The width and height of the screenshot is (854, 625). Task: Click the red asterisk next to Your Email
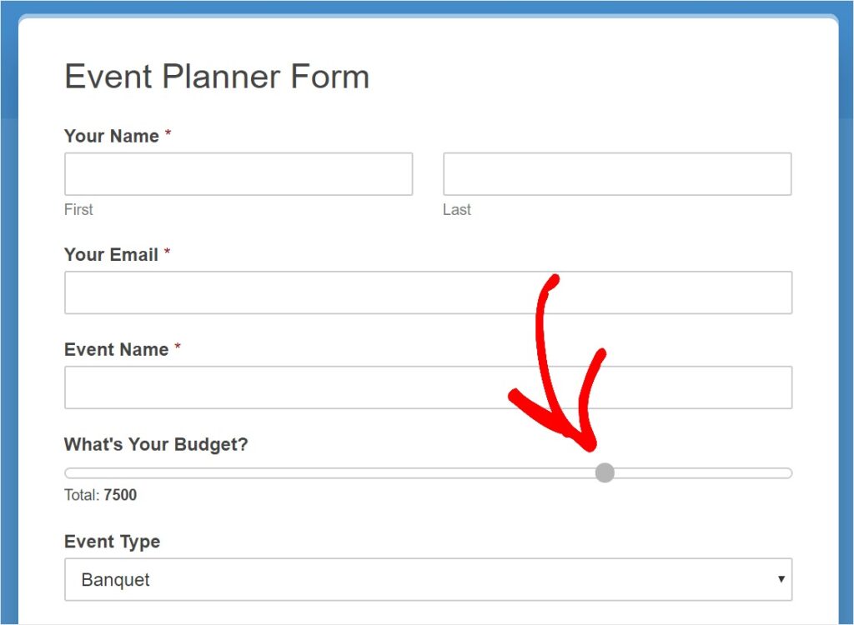(165, 251)
